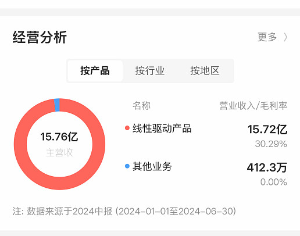The height and width of the screenshot is (236, 300).
Task: Click the 营业收入/毛利率 column header
Action: click(253, 106)
